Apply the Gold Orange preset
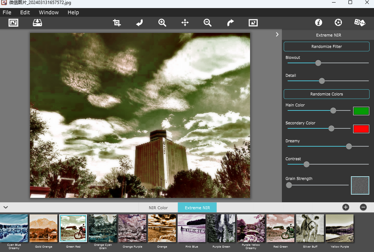 pyautogui.click(x=44, y=228)
